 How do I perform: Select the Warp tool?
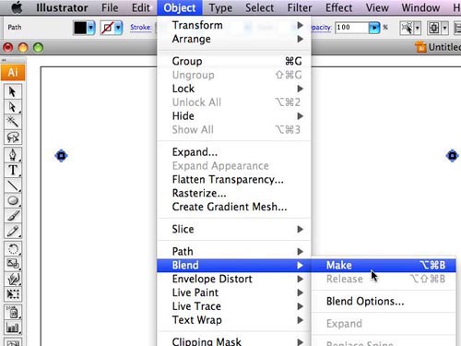tap(13, 279)
